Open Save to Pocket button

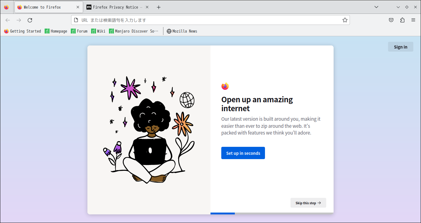391,20
